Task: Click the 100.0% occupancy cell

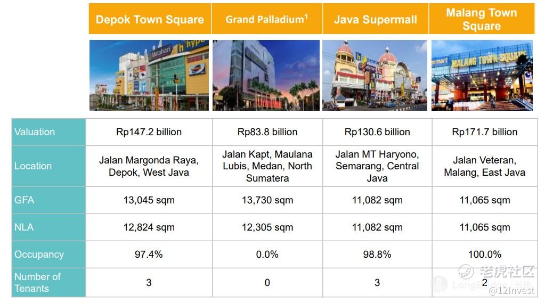Action: [x=484, y=255]
